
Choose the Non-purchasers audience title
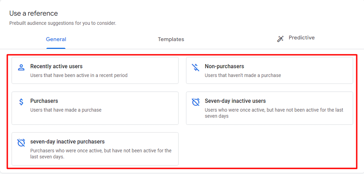tap(224, 66)
